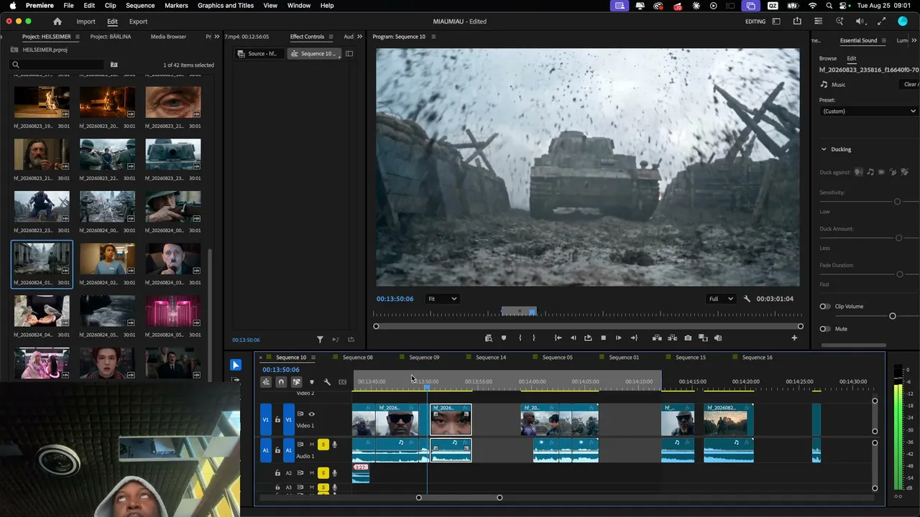Step back one frame

pos(573,338)
